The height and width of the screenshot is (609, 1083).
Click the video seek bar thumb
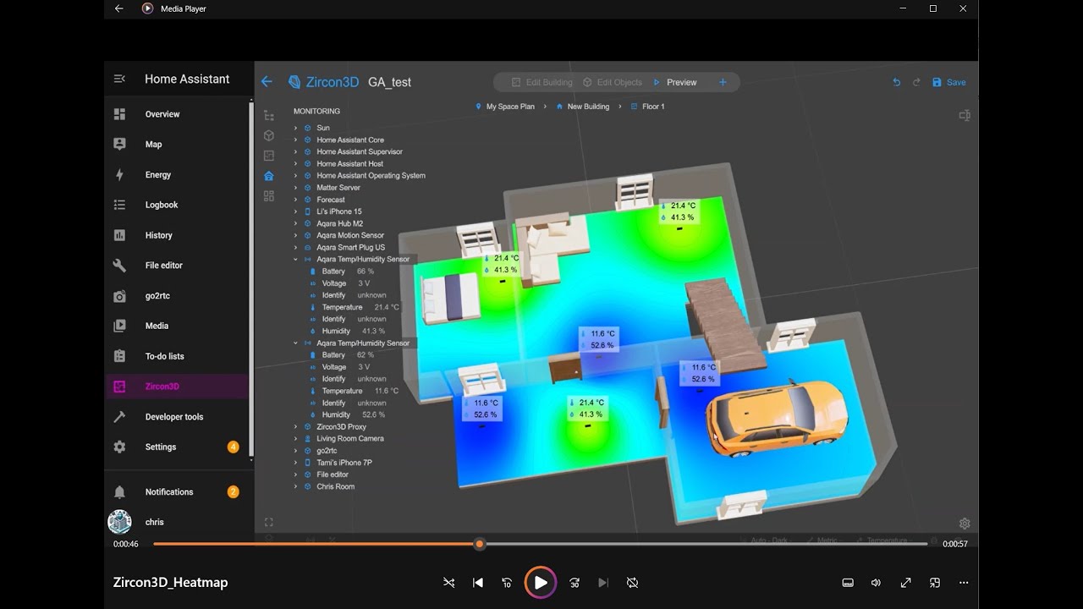(x=480, y=544)
